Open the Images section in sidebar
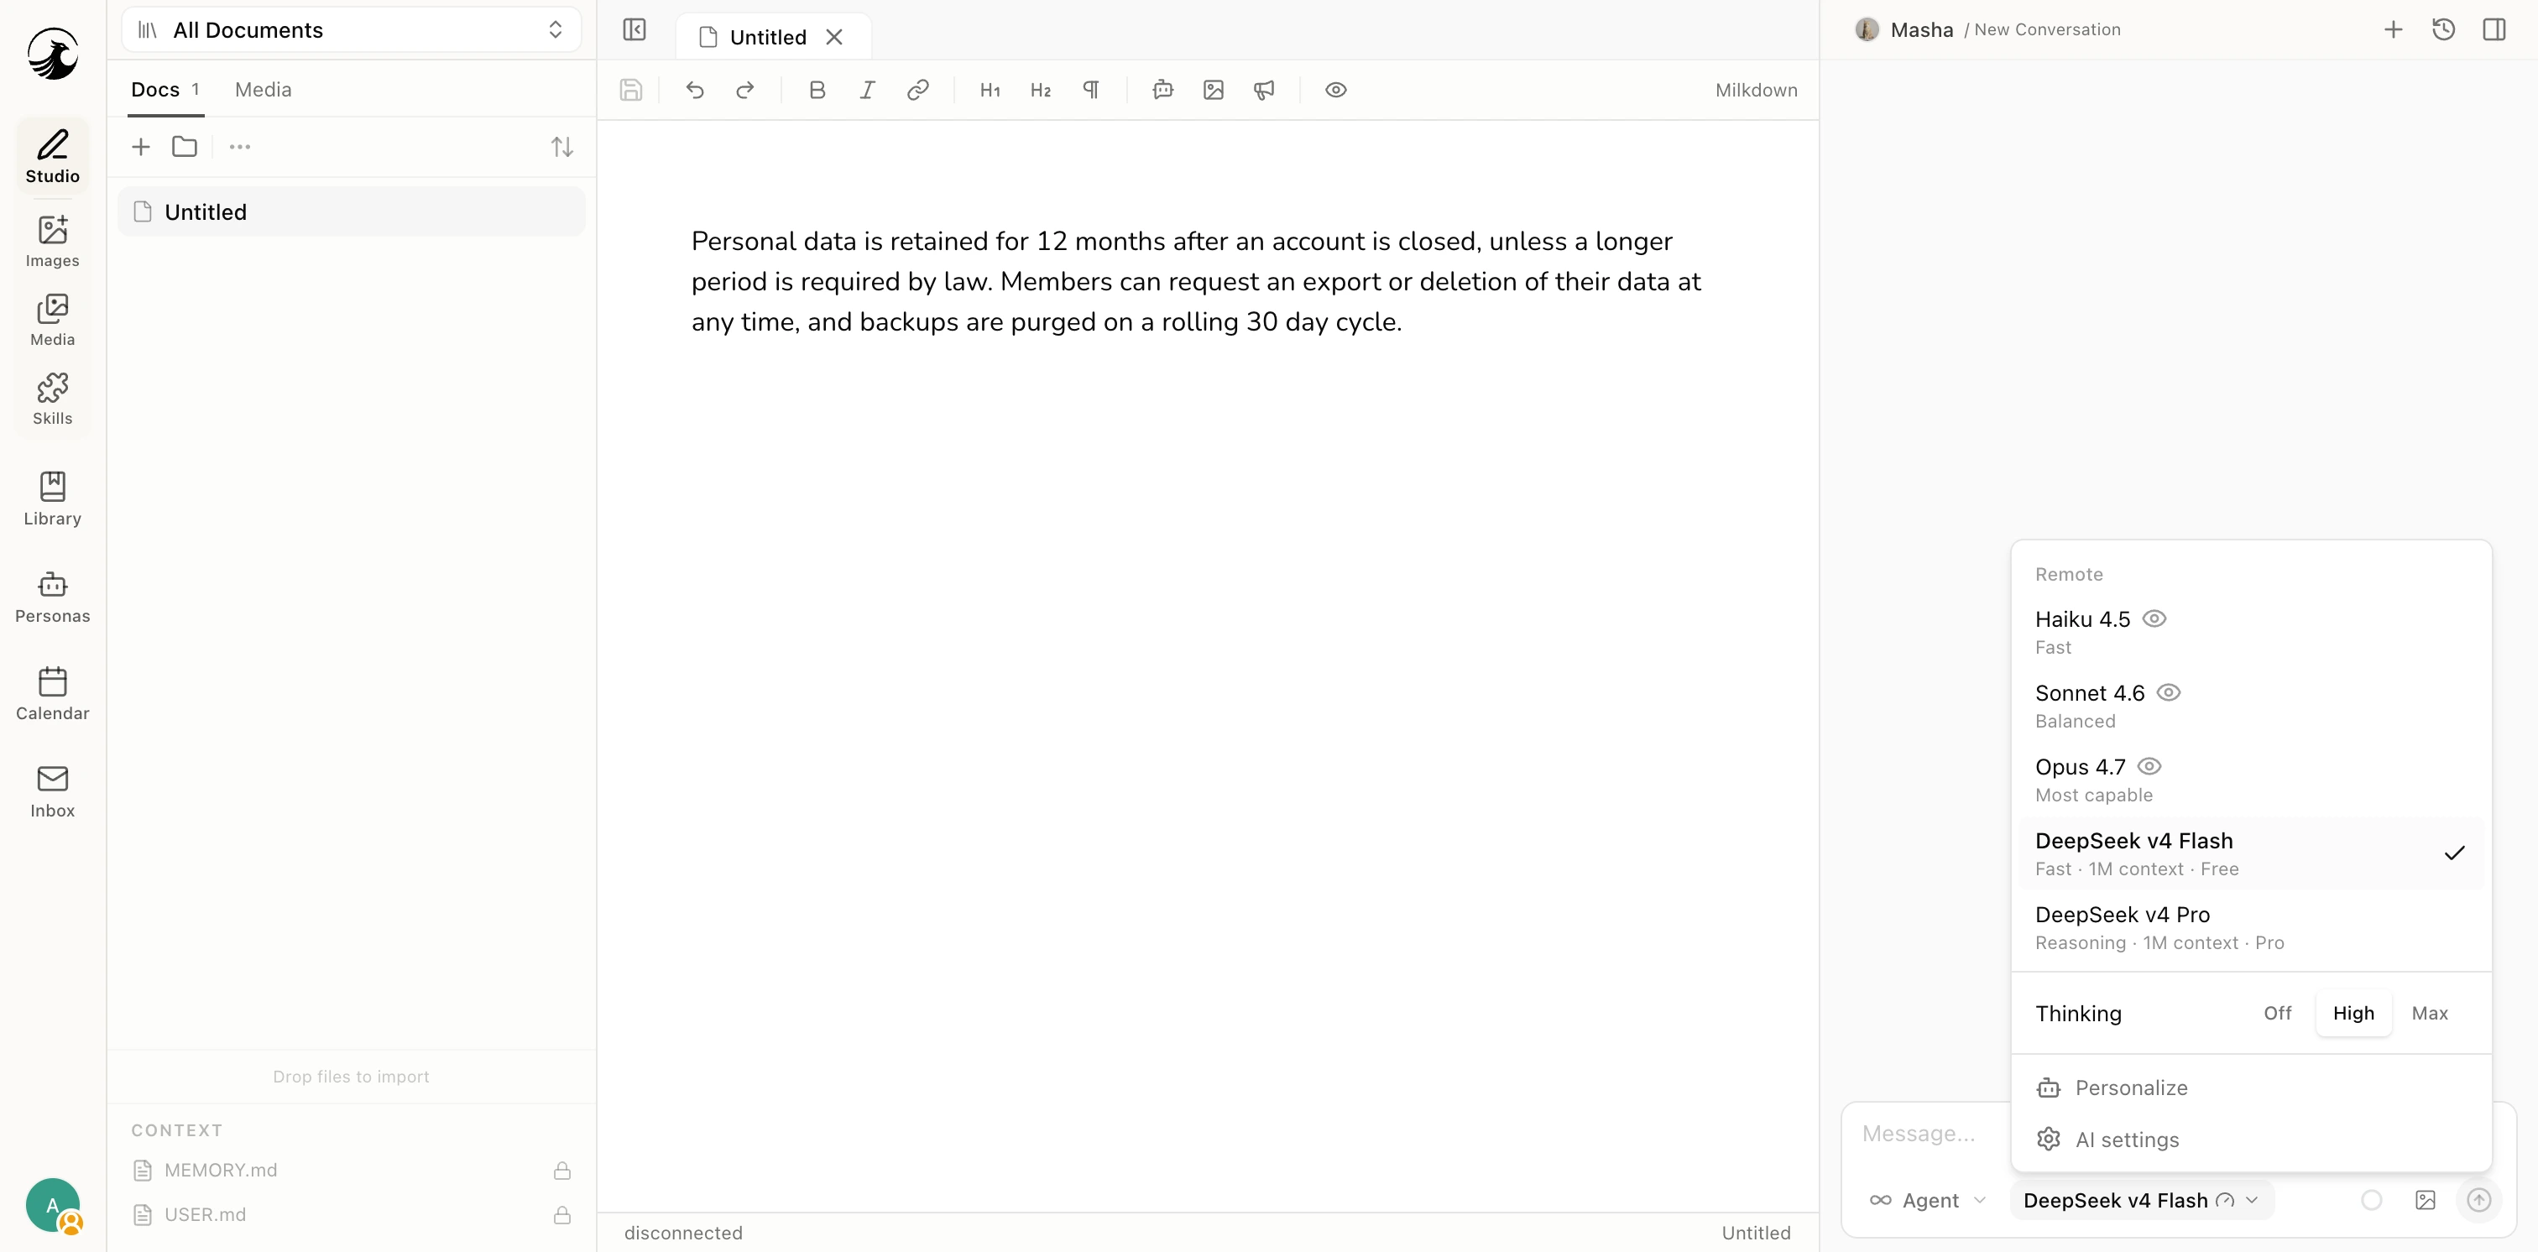The height and width of the screenshot is (1252, 2538). pyautogui.click(x=52, y=242)
